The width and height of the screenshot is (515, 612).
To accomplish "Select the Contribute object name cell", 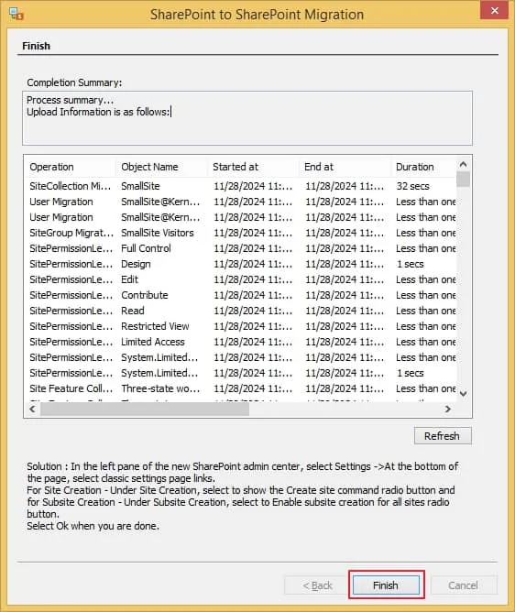I will 145,295.
